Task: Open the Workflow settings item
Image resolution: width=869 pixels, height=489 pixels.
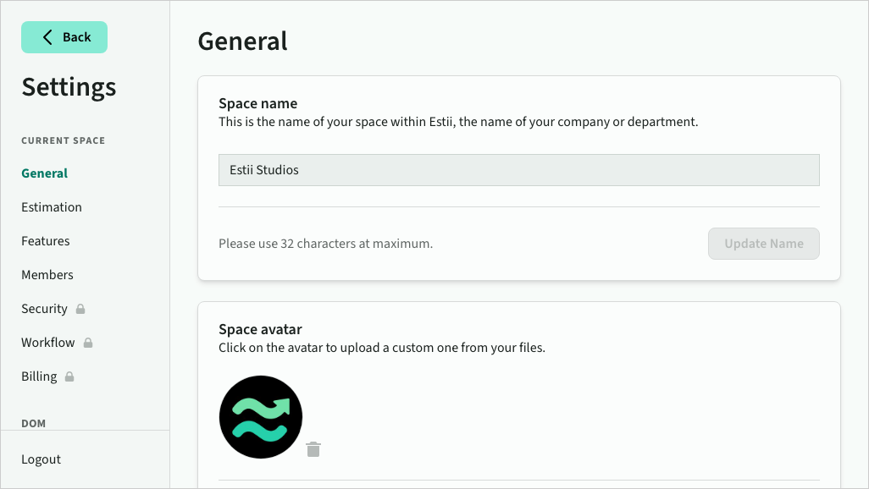Action: coord(48,343)
